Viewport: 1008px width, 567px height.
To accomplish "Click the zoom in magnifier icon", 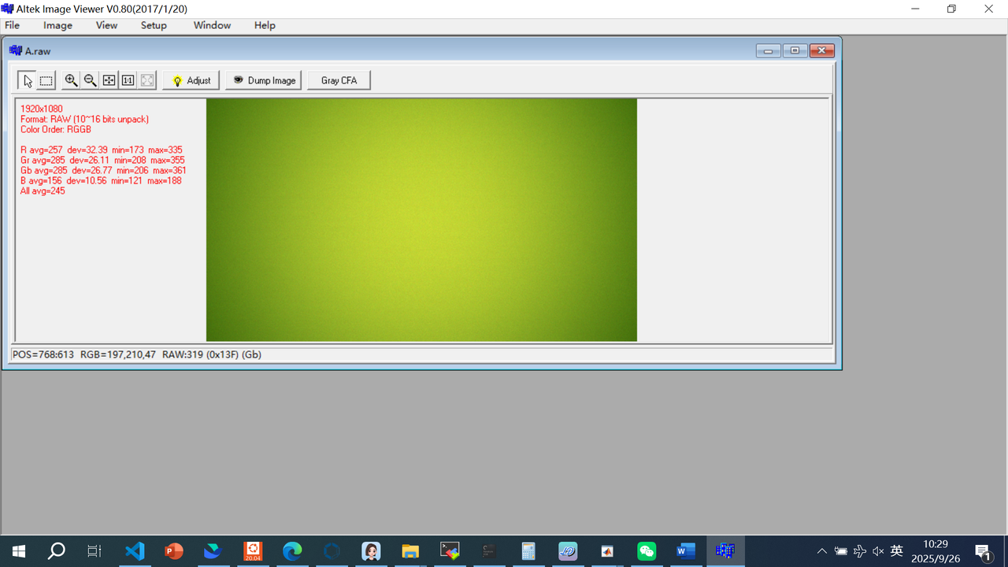I will [x=71, y=80].
